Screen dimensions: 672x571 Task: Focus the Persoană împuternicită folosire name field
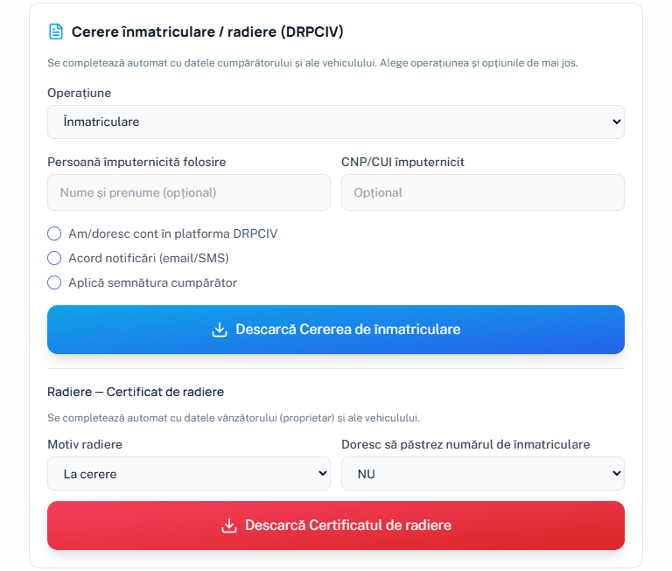[189, 192]
